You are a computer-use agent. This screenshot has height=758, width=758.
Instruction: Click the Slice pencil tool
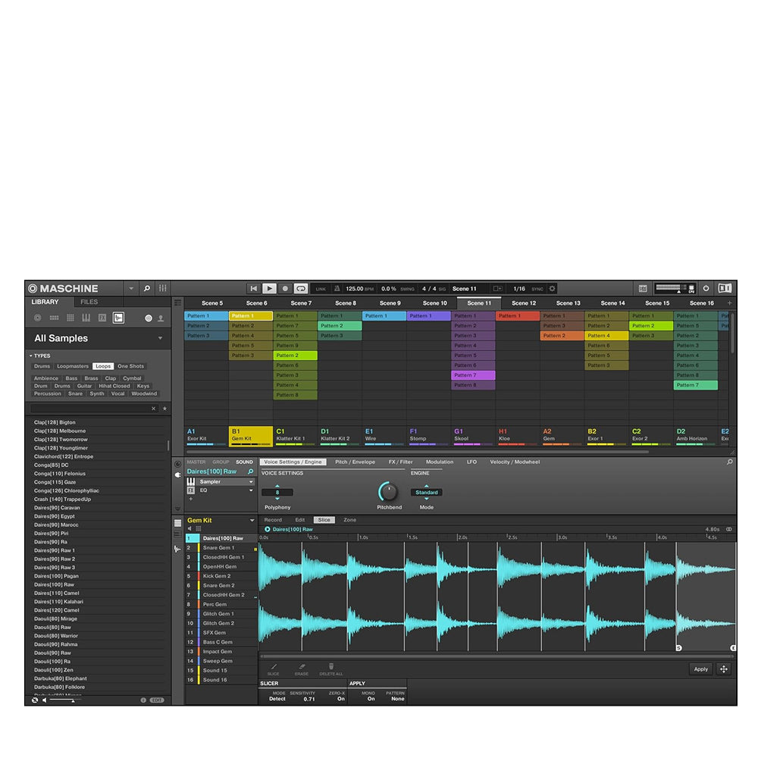pyautogui.click(x=274, y=667)
